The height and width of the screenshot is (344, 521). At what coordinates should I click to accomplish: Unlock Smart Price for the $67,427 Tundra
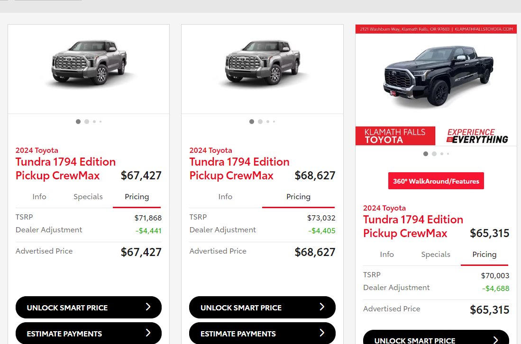89,308
